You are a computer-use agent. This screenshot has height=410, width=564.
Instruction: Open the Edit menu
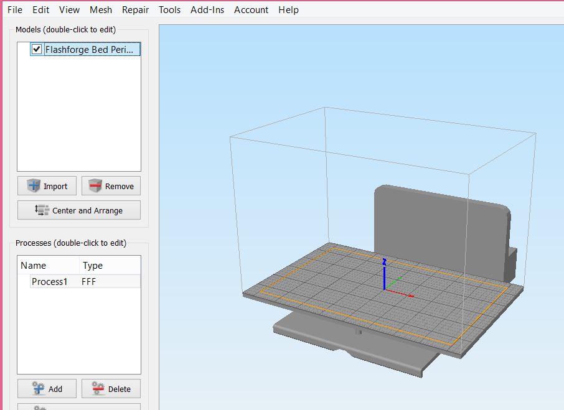click(40, 10)
